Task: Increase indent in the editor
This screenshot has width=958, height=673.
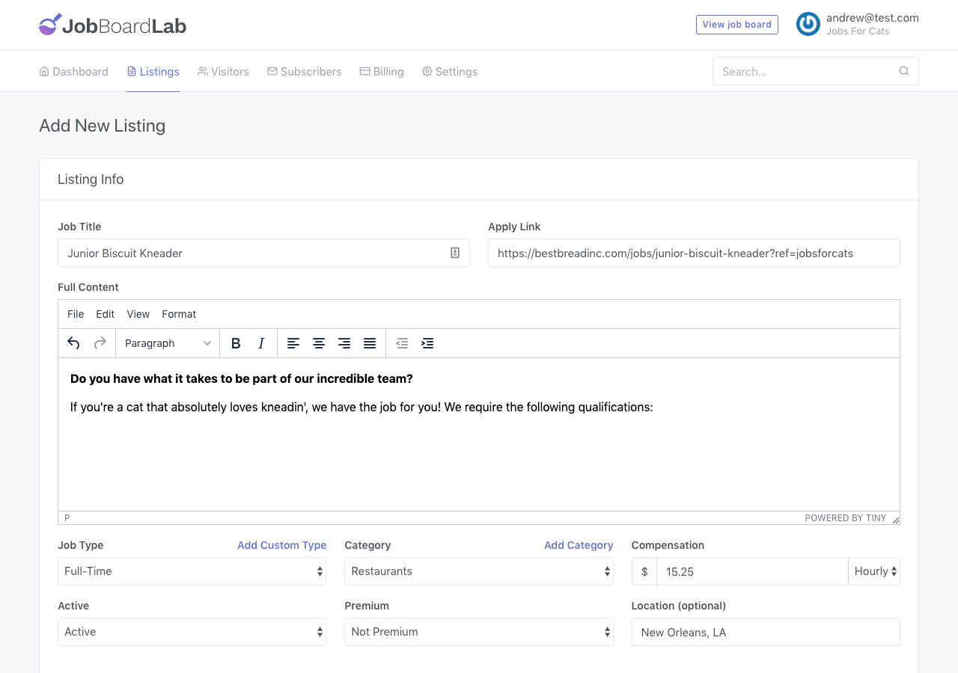Action: [x=427, y=343]
